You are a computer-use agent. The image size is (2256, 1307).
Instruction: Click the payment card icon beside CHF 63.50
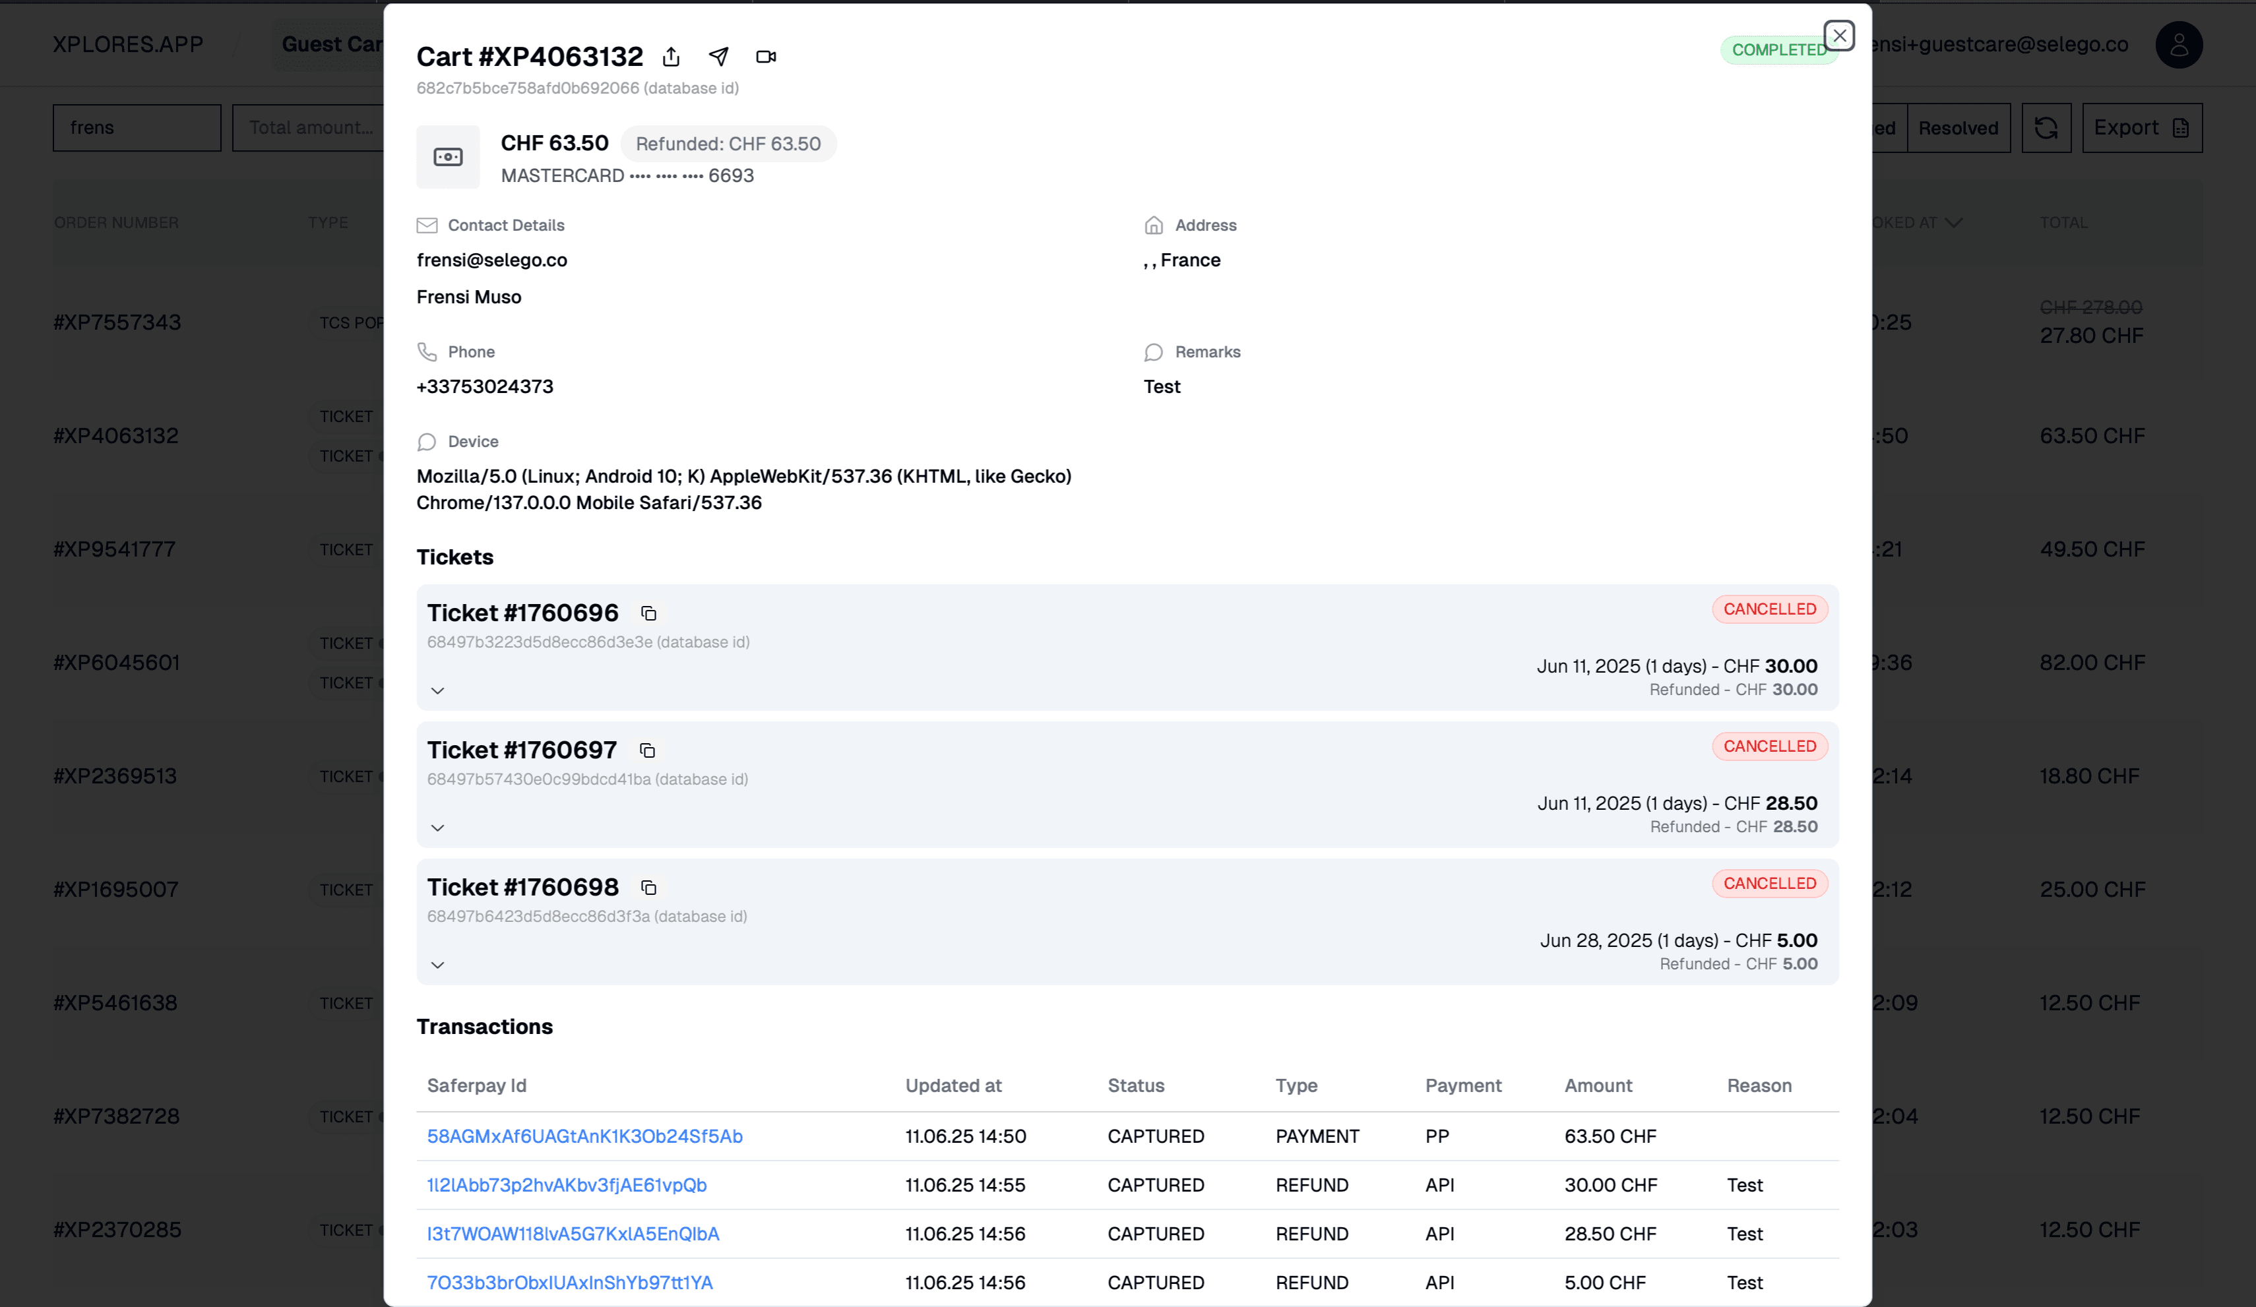pos(448,157)
